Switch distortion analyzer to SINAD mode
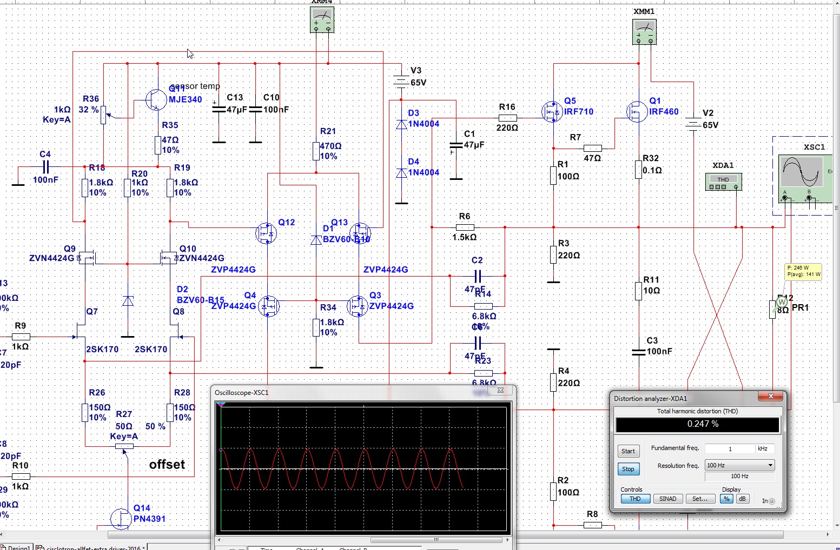The image size is (840, 550). (x=667, y=499)
